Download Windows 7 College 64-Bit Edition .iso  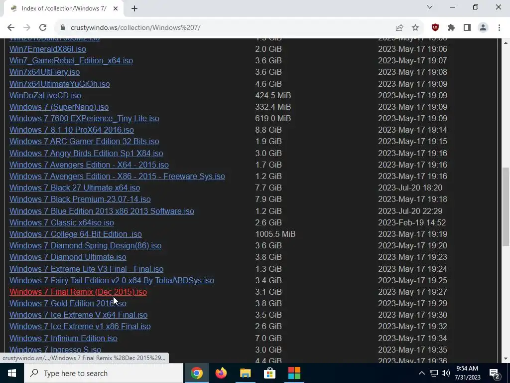point(76,234)
